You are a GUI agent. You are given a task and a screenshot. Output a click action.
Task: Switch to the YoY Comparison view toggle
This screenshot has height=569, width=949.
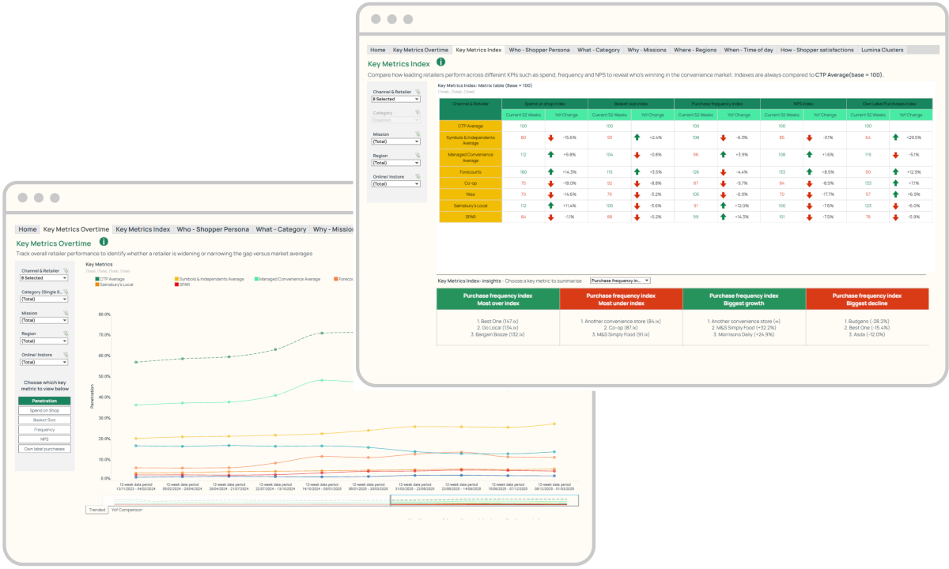point(127,510)
